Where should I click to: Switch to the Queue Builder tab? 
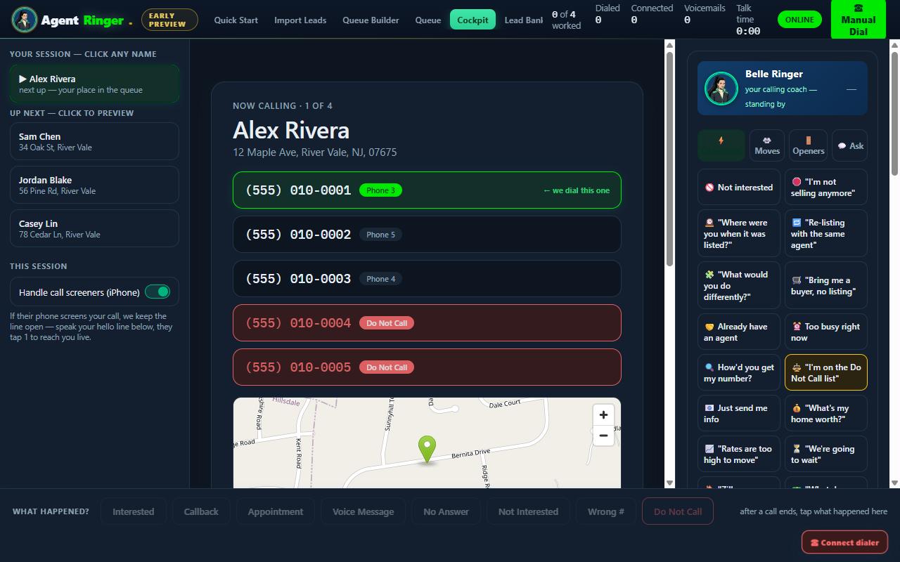point(371,20)
